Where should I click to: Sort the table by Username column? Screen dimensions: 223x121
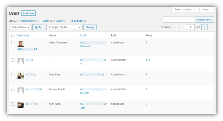pyautogui.click(x=23, y=35)
